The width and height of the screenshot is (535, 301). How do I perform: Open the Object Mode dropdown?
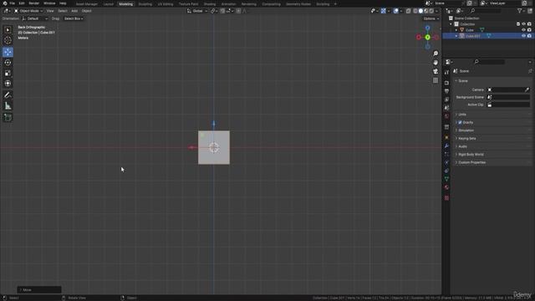tap(28, 11)
